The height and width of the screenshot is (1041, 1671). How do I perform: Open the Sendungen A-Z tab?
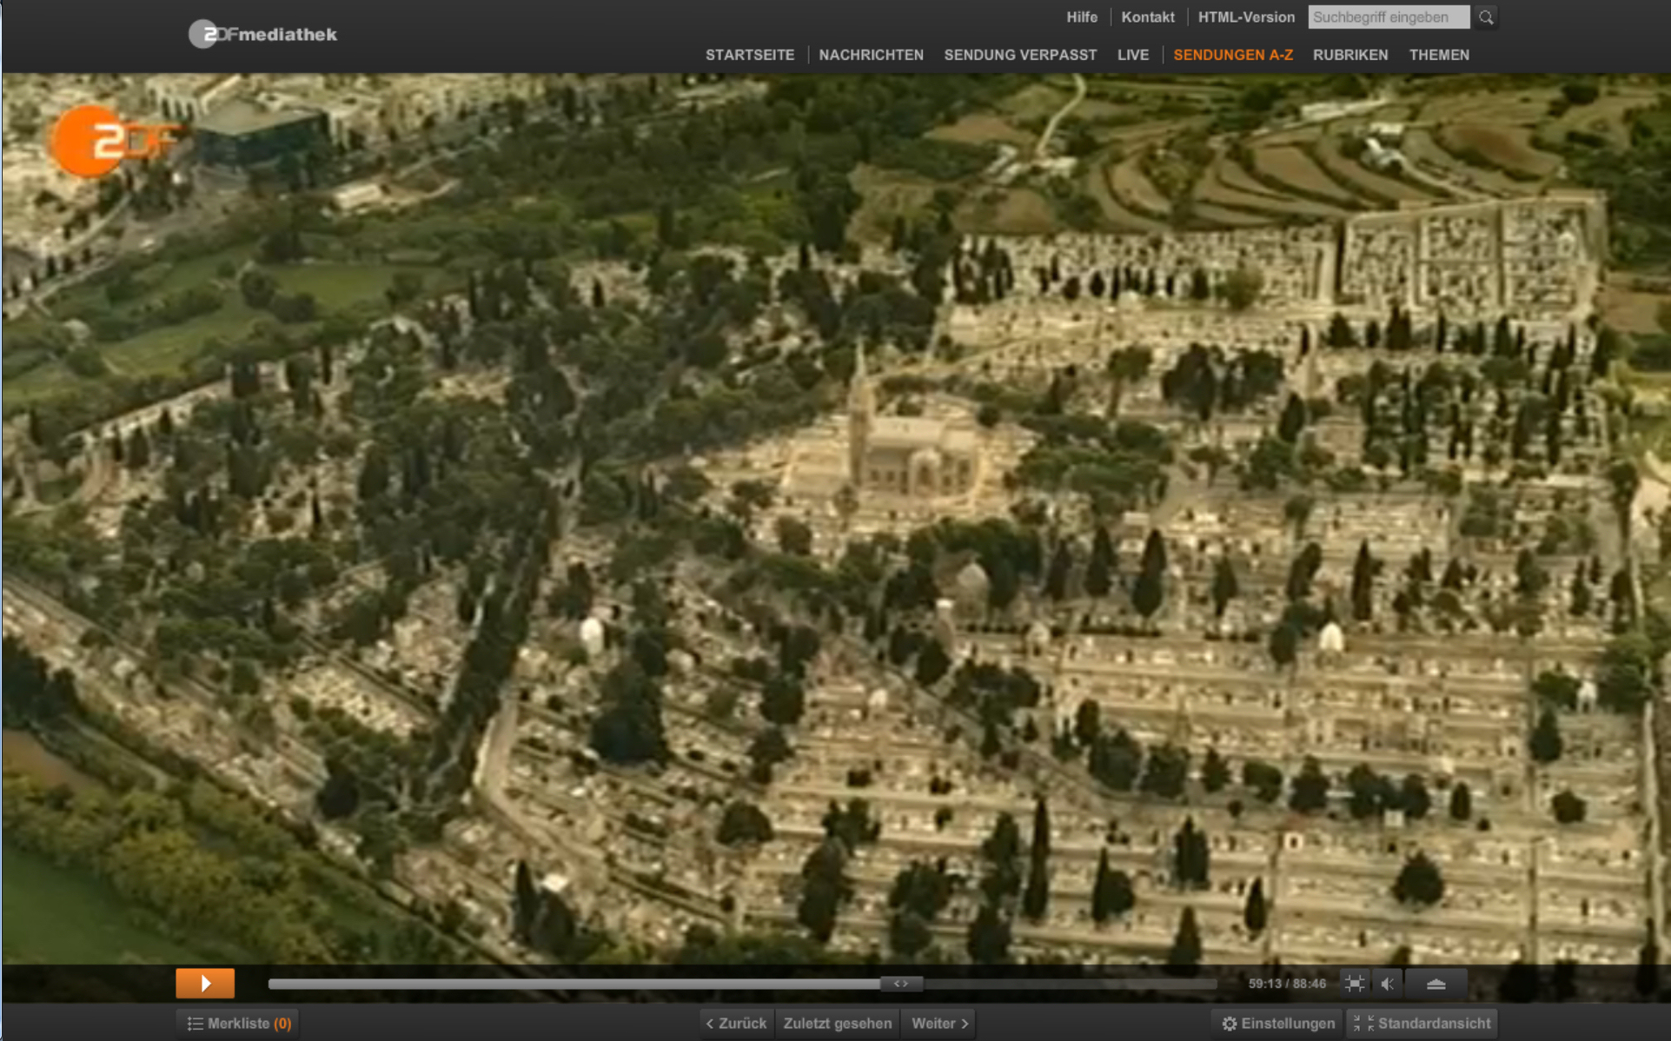tap(1232, 55)
